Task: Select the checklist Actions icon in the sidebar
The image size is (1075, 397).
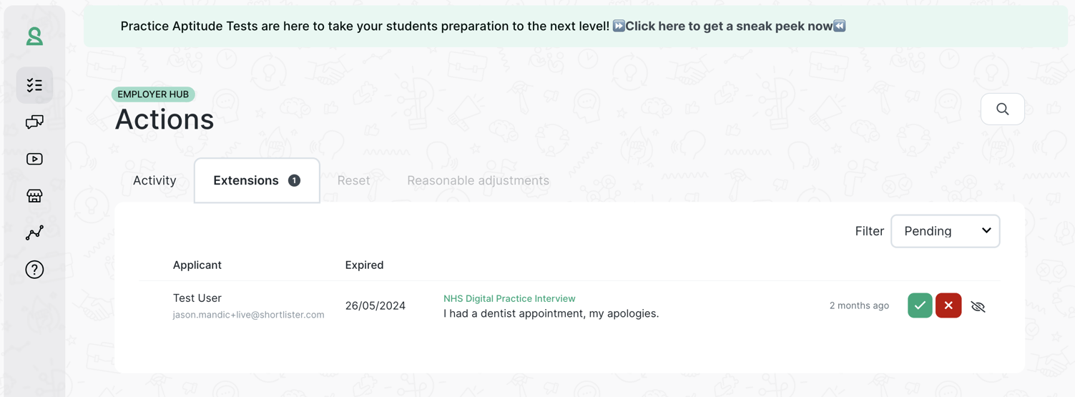Action: click(34, 85)
